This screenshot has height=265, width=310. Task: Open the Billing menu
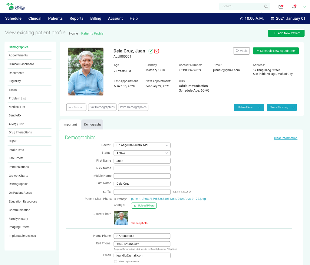click(x=96, y=18)
